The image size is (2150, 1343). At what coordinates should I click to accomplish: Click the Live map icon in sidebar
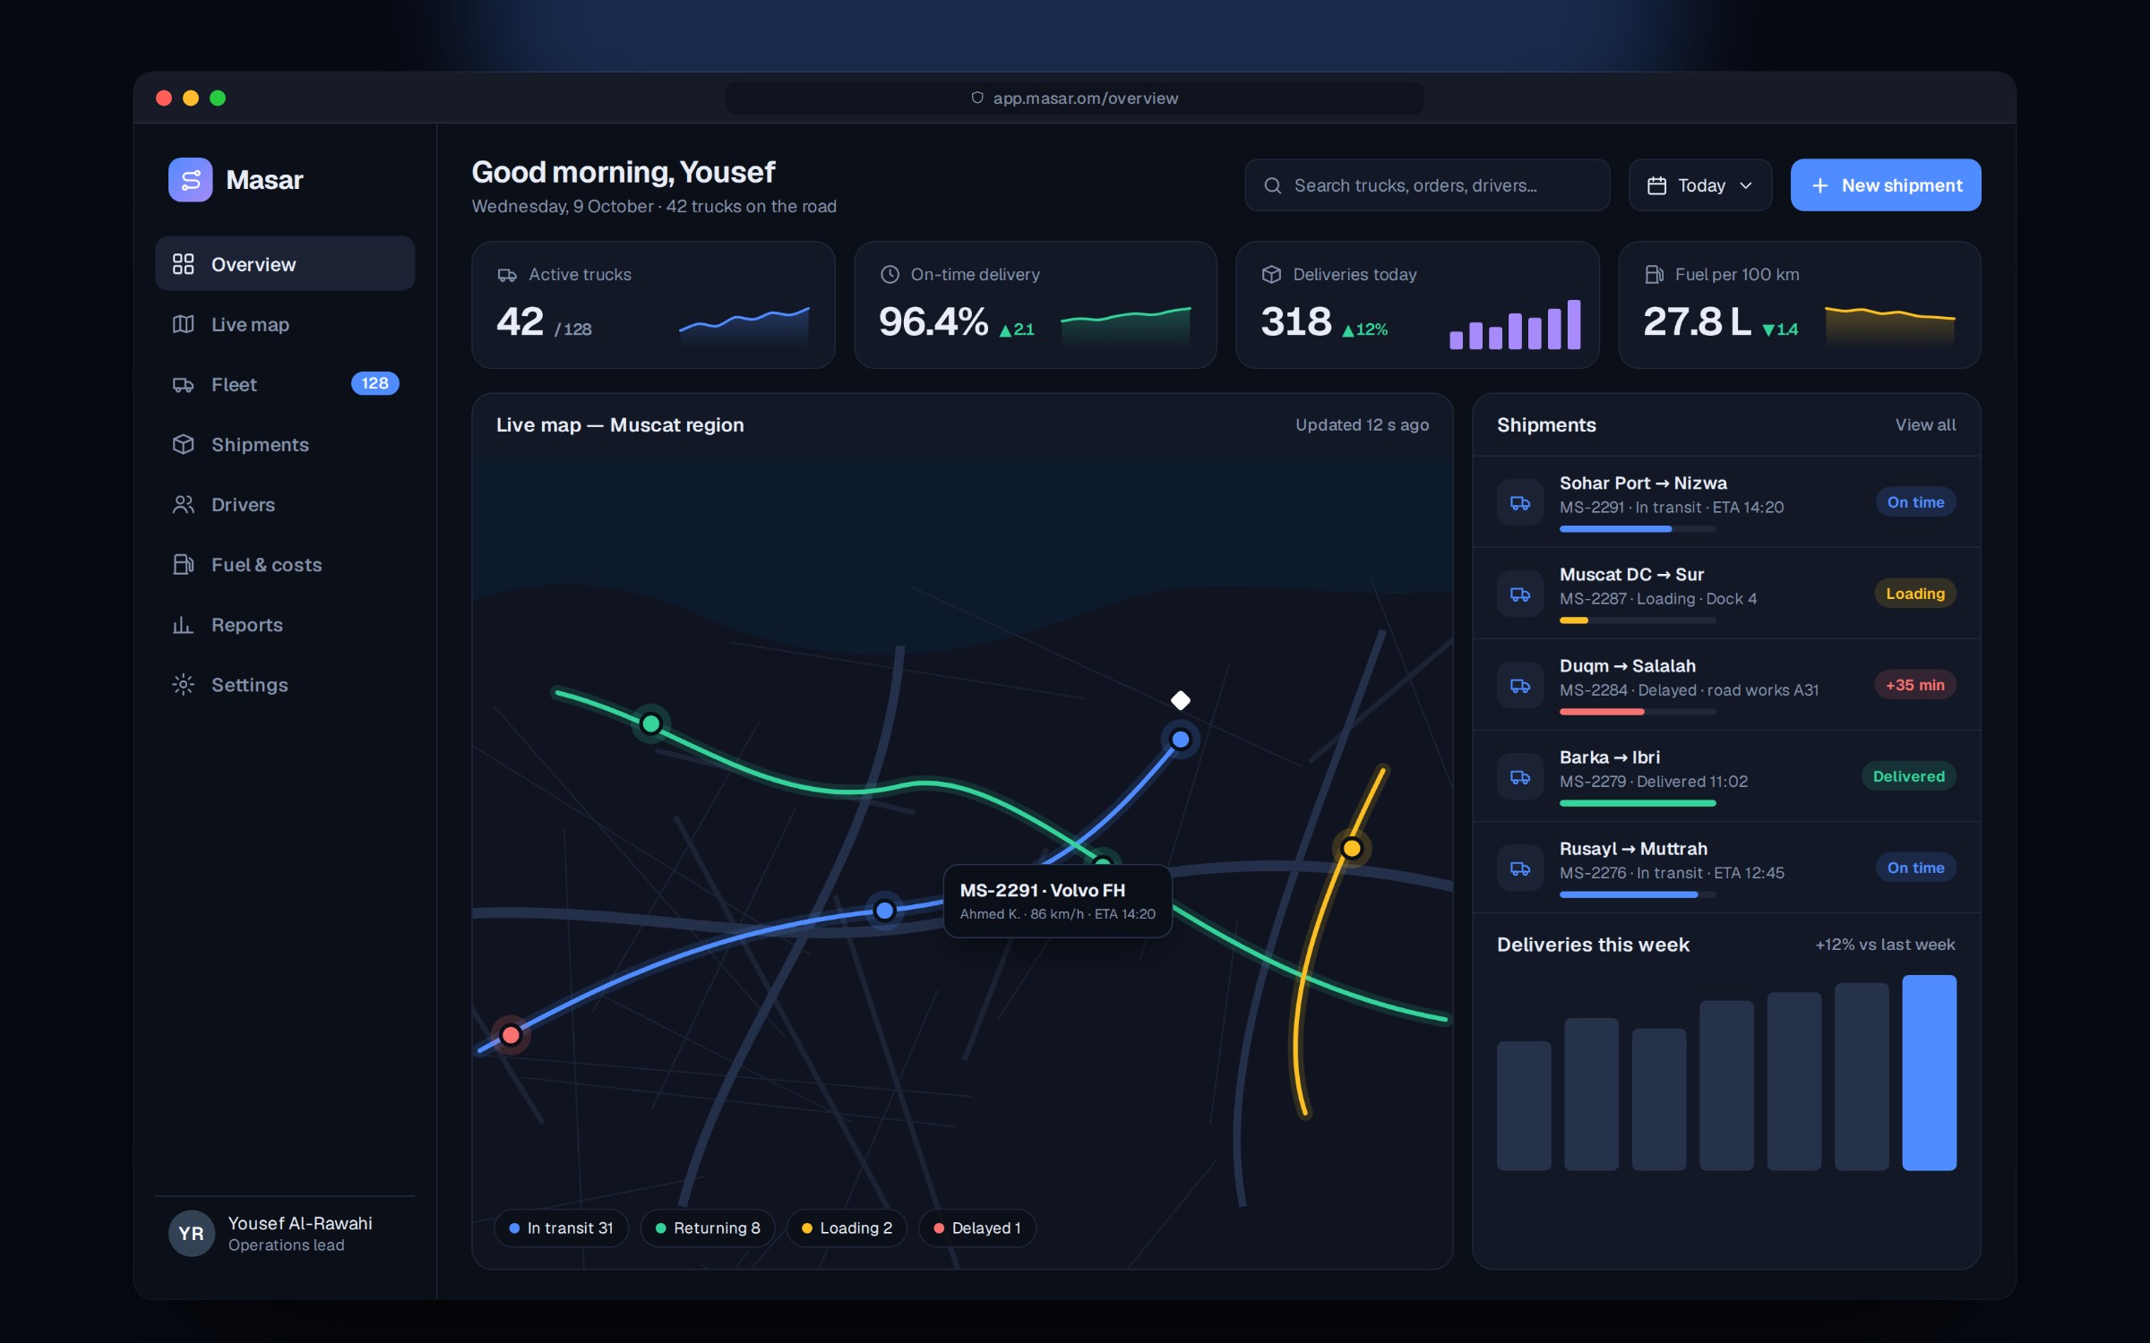pos(183,324)
